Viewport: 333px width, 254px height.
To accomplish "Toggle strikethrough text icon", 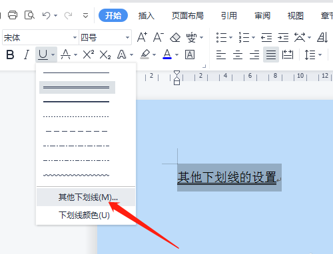I will tap(66, 55).
